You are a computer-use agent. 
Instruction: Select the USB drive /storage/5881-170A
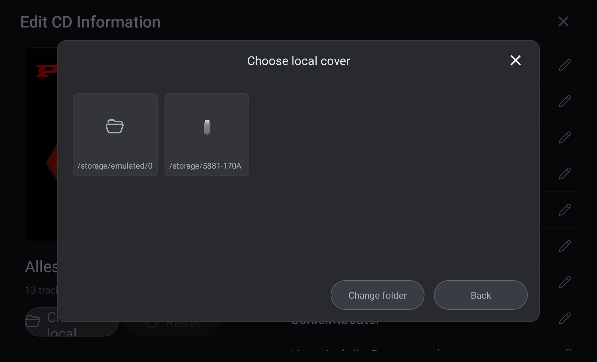point(207,135)
